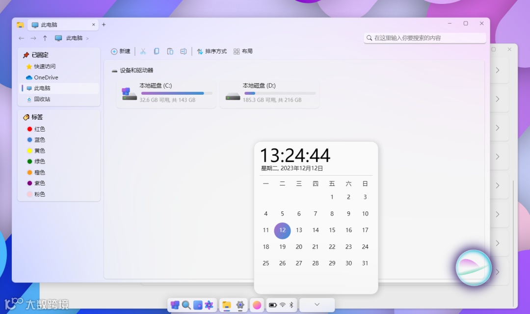Open Settings gear on the taskbar
Viewport: 530px width, 314px height.
point(240,306)
